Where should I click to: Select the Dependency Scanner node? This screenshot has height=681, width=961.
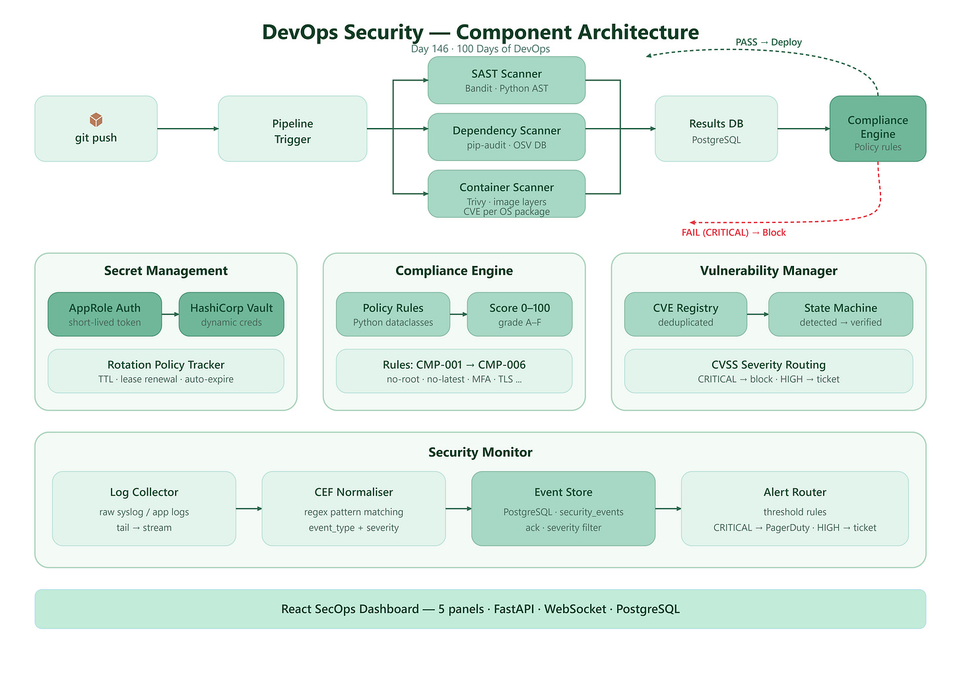506,137
